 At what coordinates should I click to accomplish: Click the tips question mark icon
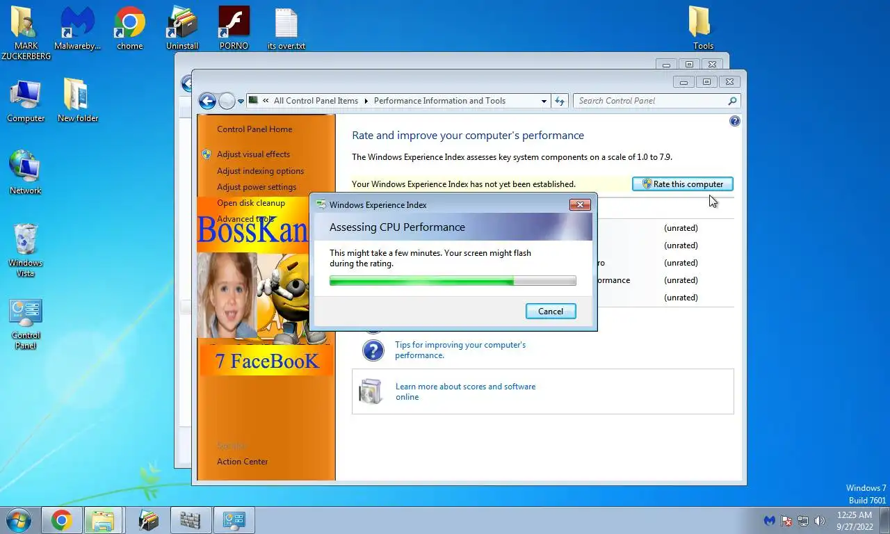tap(373, 350)
